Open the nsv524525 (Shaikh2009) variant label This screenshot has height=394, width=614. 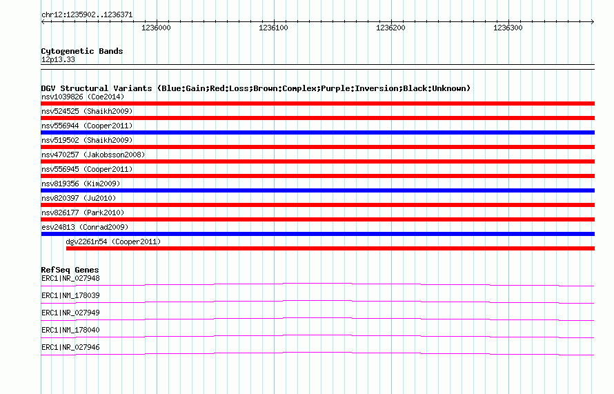click(87, 111)
